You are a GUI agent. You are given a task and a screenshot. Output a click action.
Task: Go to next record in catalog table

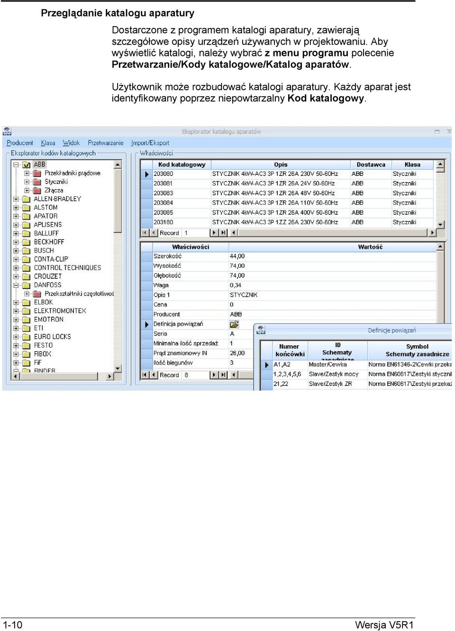(214, 233)
